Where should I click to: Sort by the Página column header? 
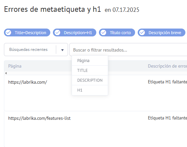15,66
